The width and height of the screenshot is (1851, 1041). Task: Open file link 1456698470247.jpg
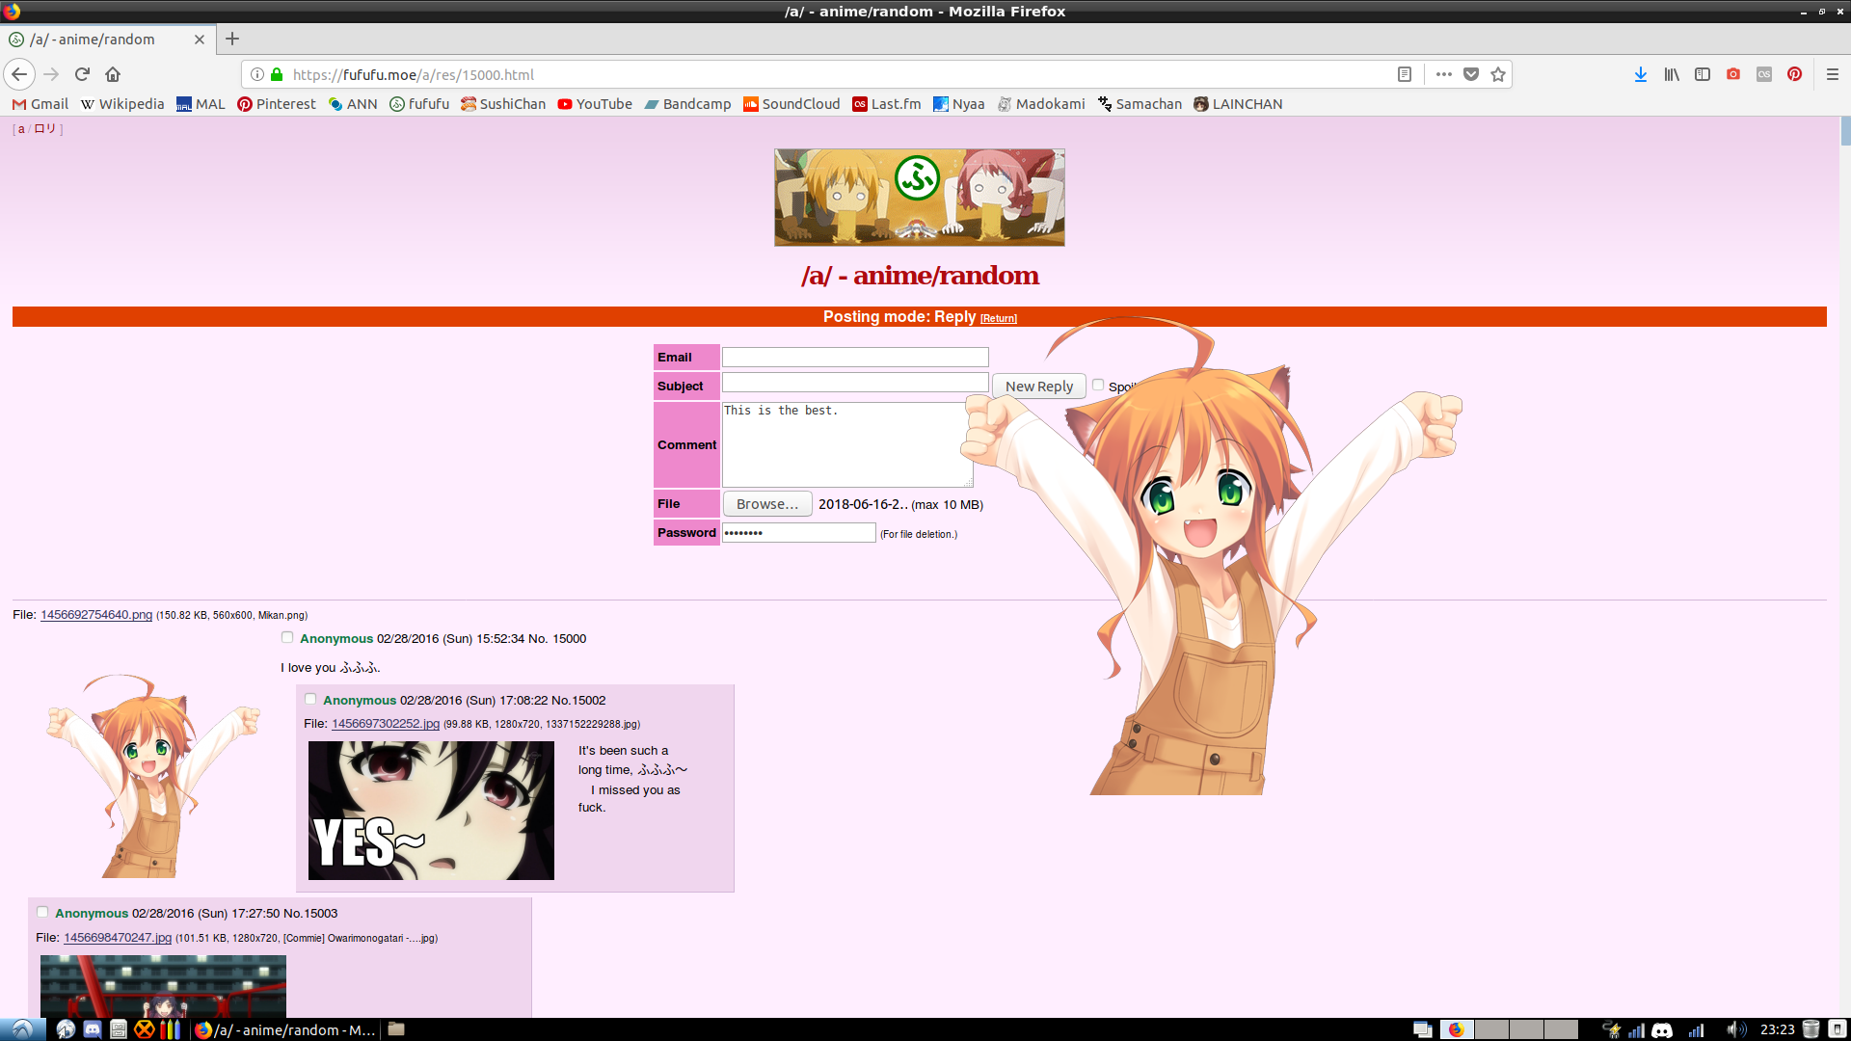pyautogui.click(x=118, y=938)
